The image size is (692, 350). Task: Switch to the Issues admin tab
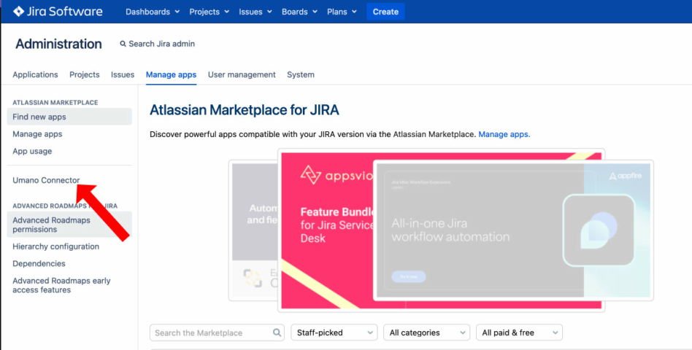coord(123,74)
